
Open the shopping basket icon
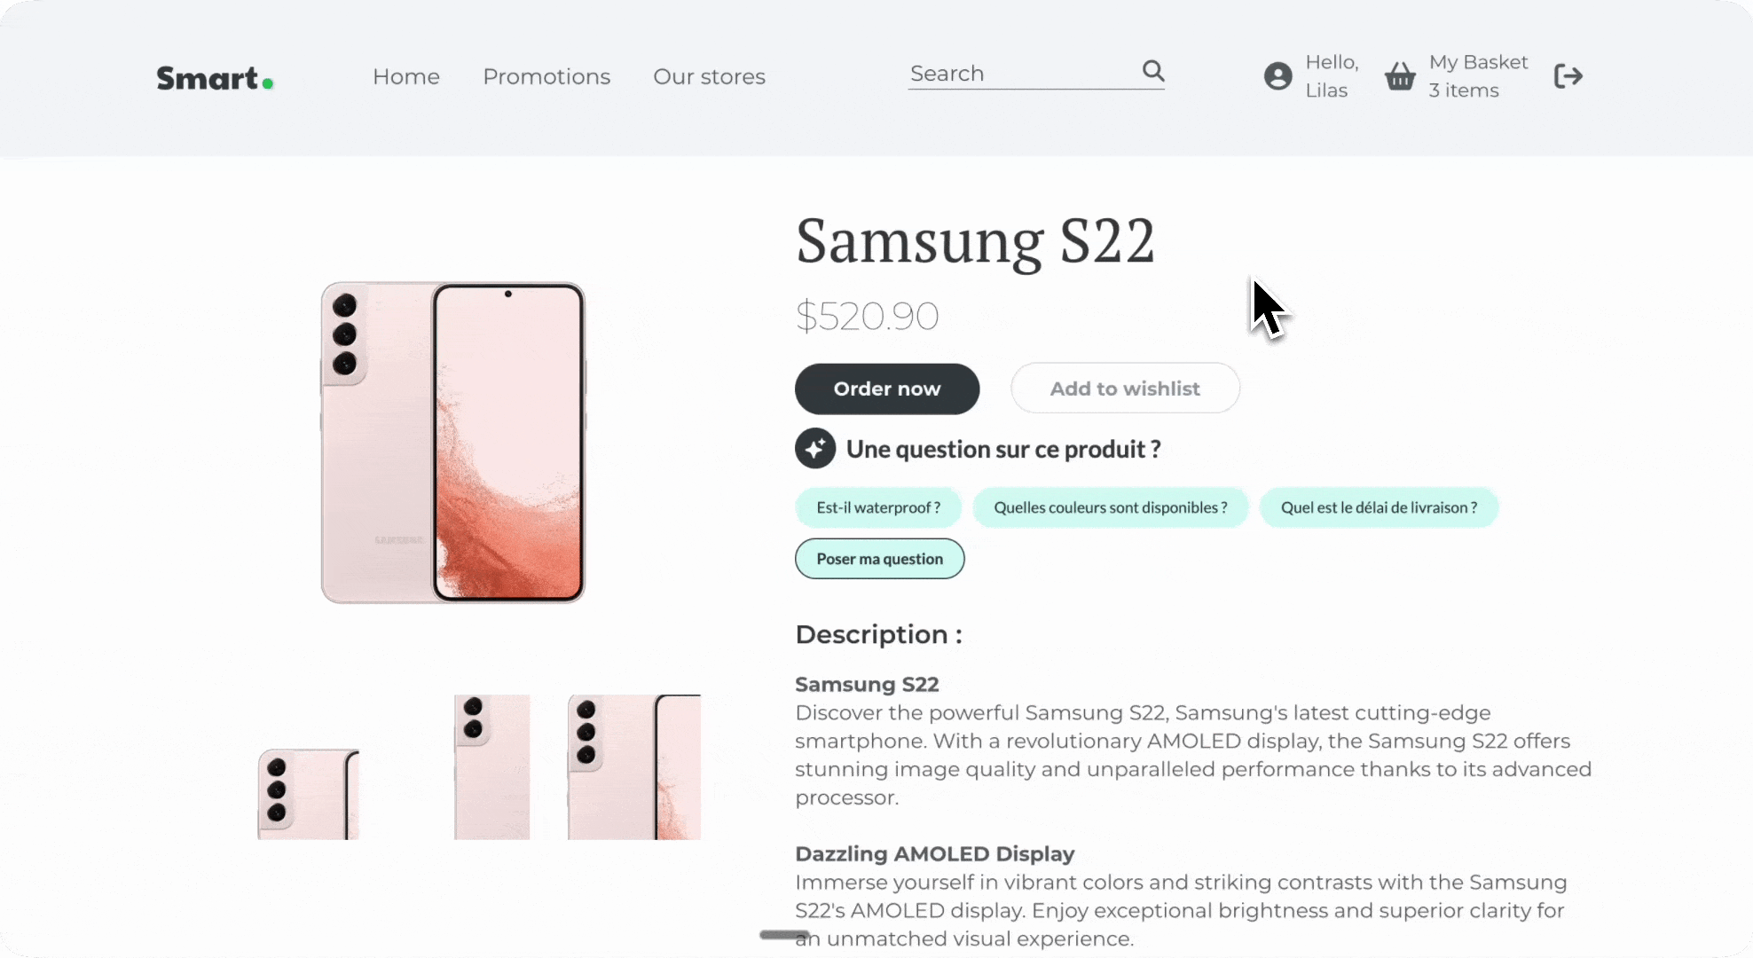[1400, 76]
